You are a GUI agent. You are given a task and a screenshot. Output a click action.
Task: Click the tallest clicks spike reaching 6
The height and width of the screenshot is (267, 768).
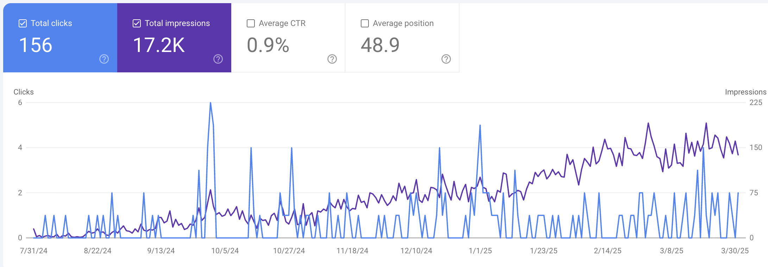[210, 103]
